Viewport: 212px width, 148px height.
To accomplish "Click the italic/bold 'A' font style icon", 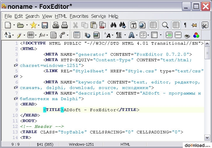I will tap(108, 35).
